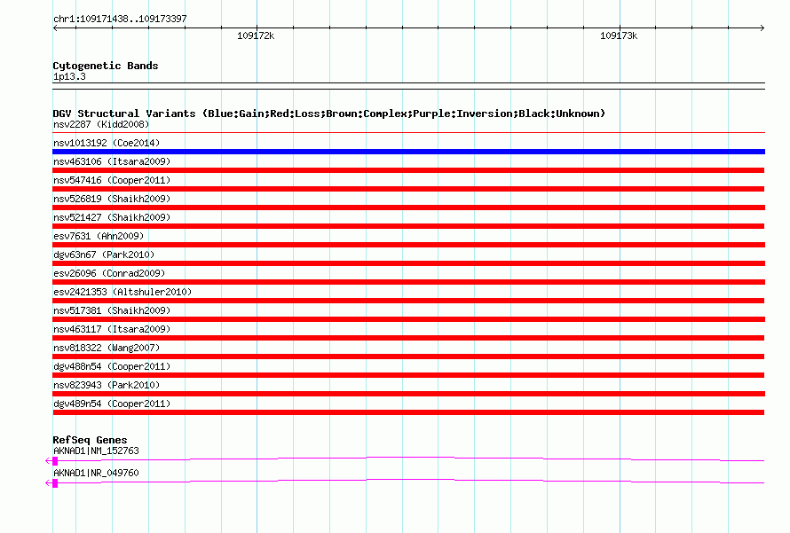Image resolution: width=790 pixels, height=533 pixels.
Task: Open the Cytogenetic Bands track title
Action: [x=105, y=66]
